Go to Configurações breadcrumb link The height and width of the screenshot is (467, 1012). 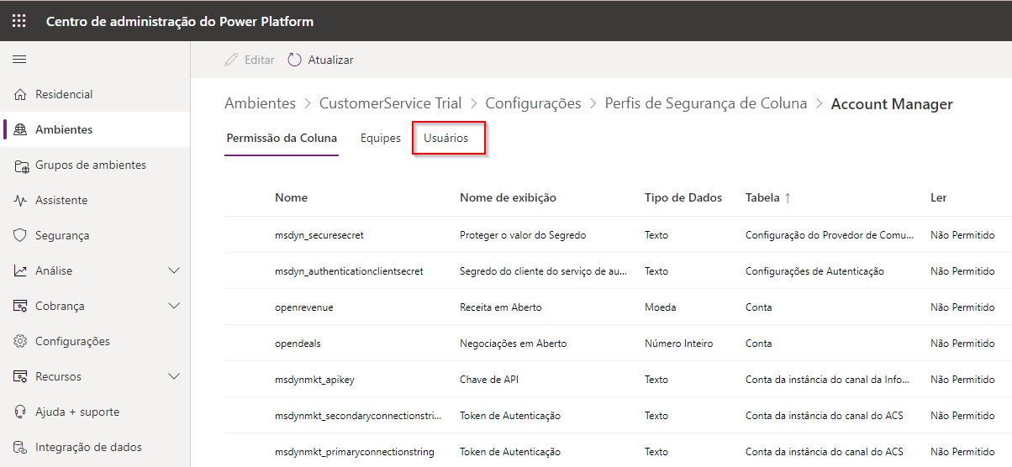(534, 104)
